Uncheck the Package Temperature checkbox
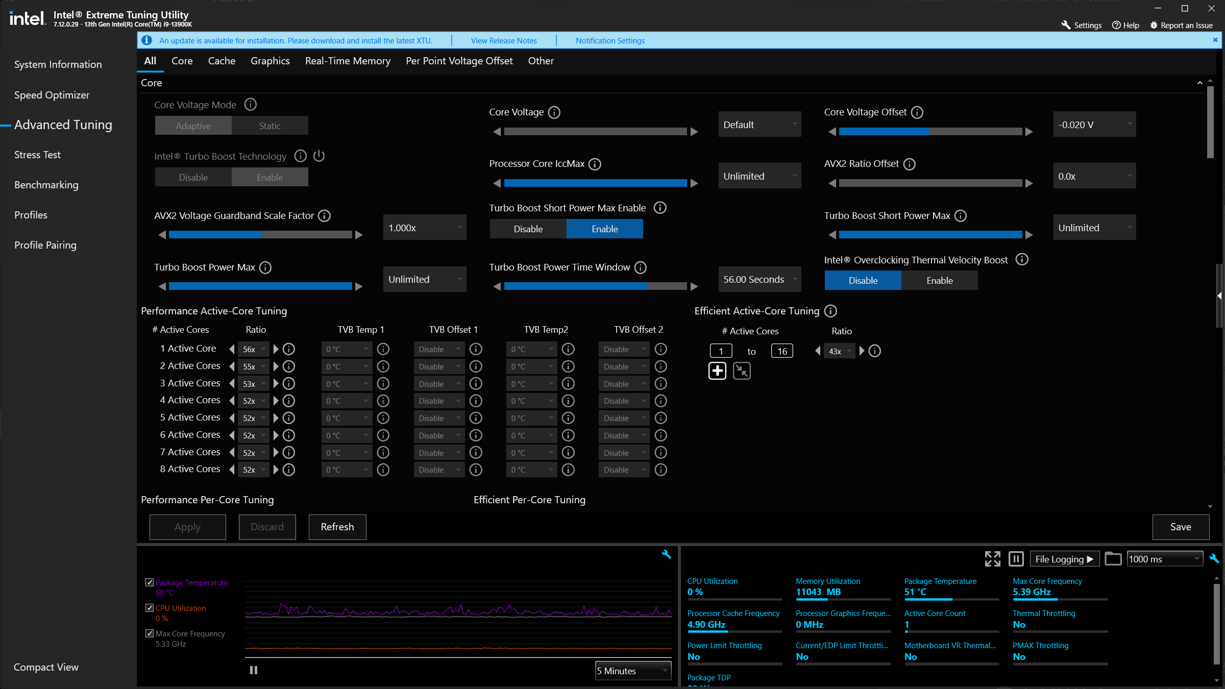This screenshot has height=689, width=1225. [150, 582]
